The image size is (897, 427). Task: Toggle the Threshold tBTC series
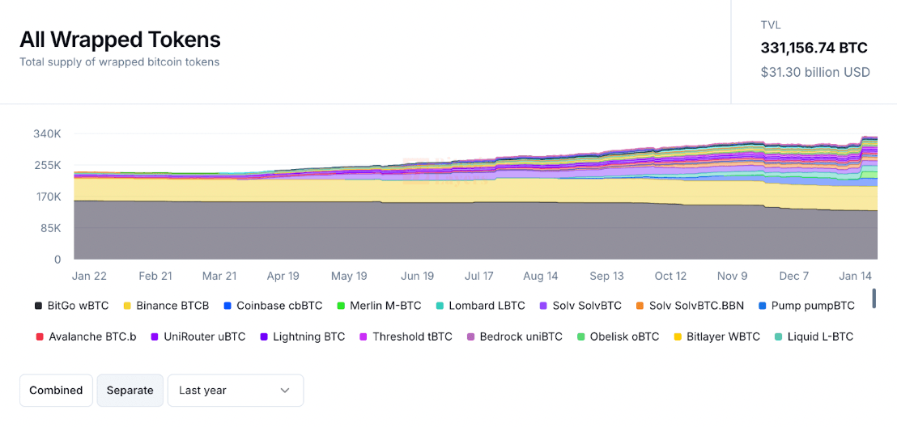412,336
